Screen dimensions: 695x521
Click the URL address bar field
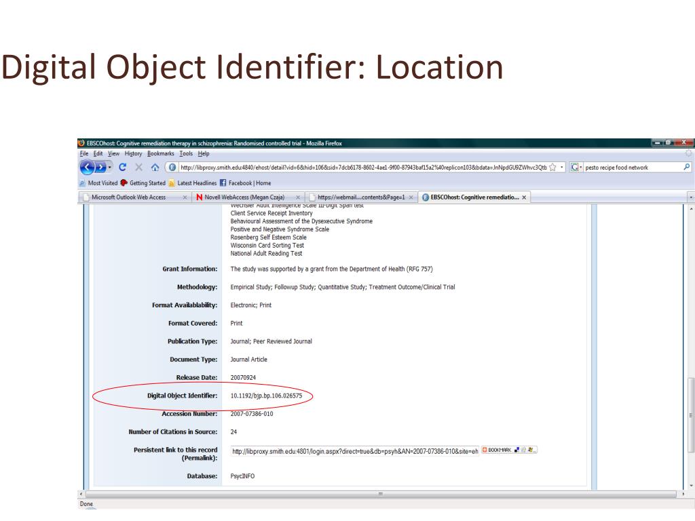pos(364,168)
